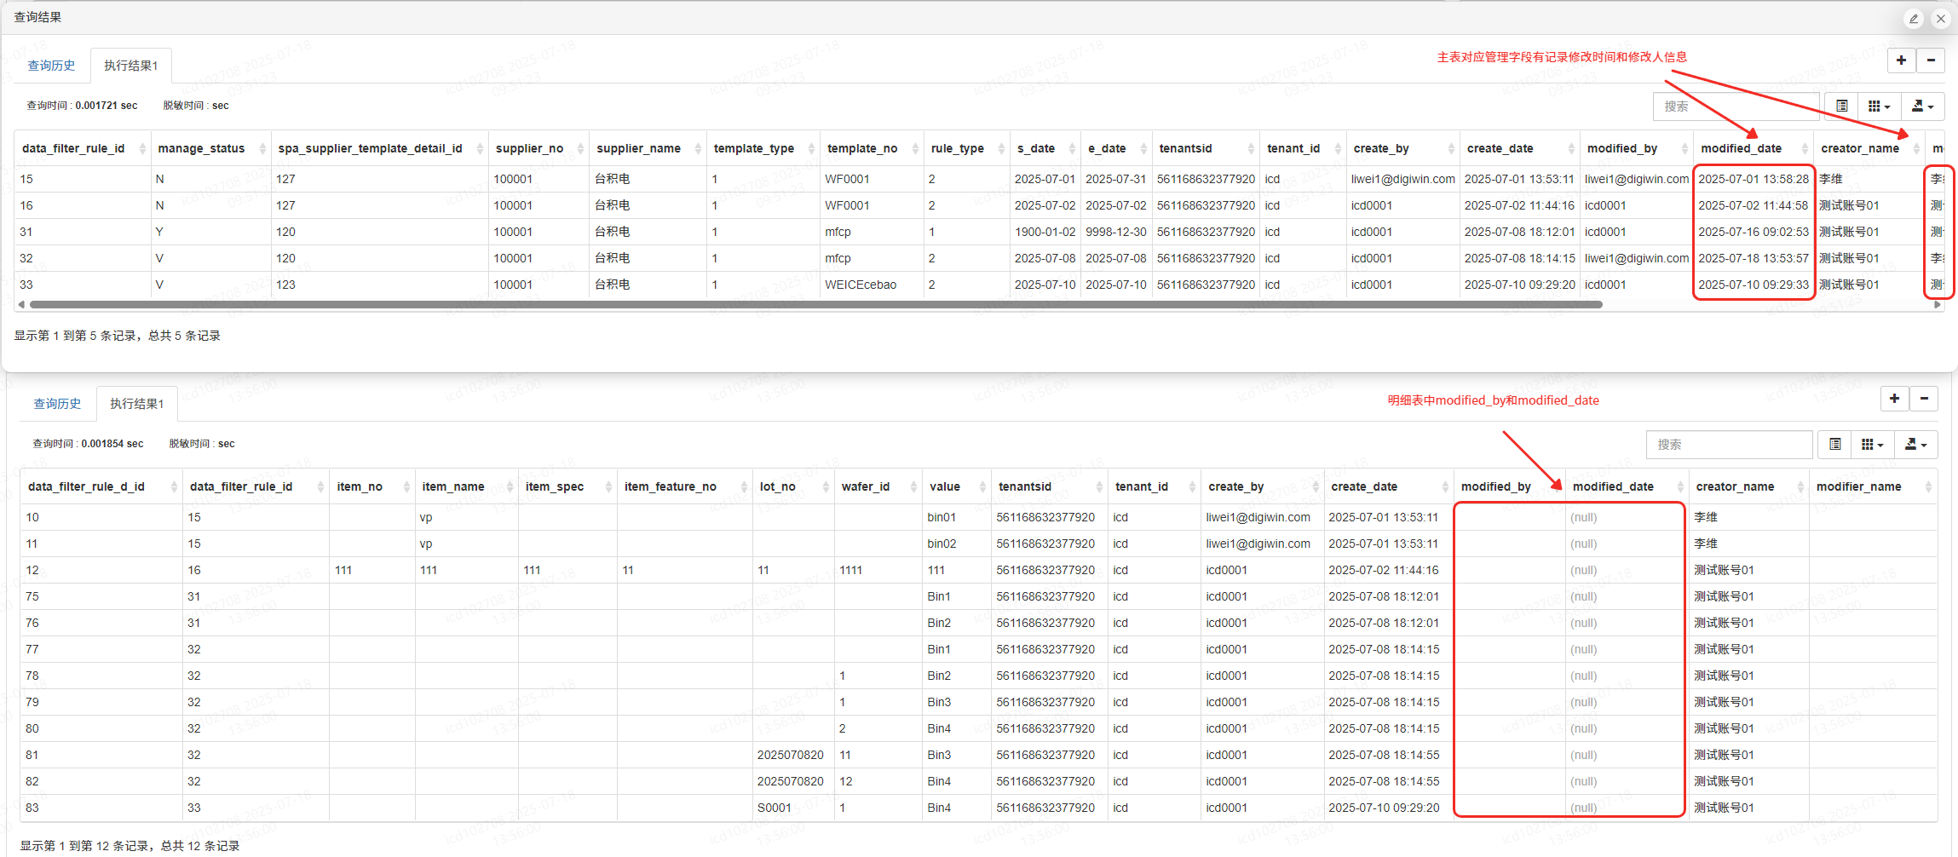Switch to 查询历史 tab in upper panel
The width and height of the screenshot is (1958, 857).
point(51,66)
